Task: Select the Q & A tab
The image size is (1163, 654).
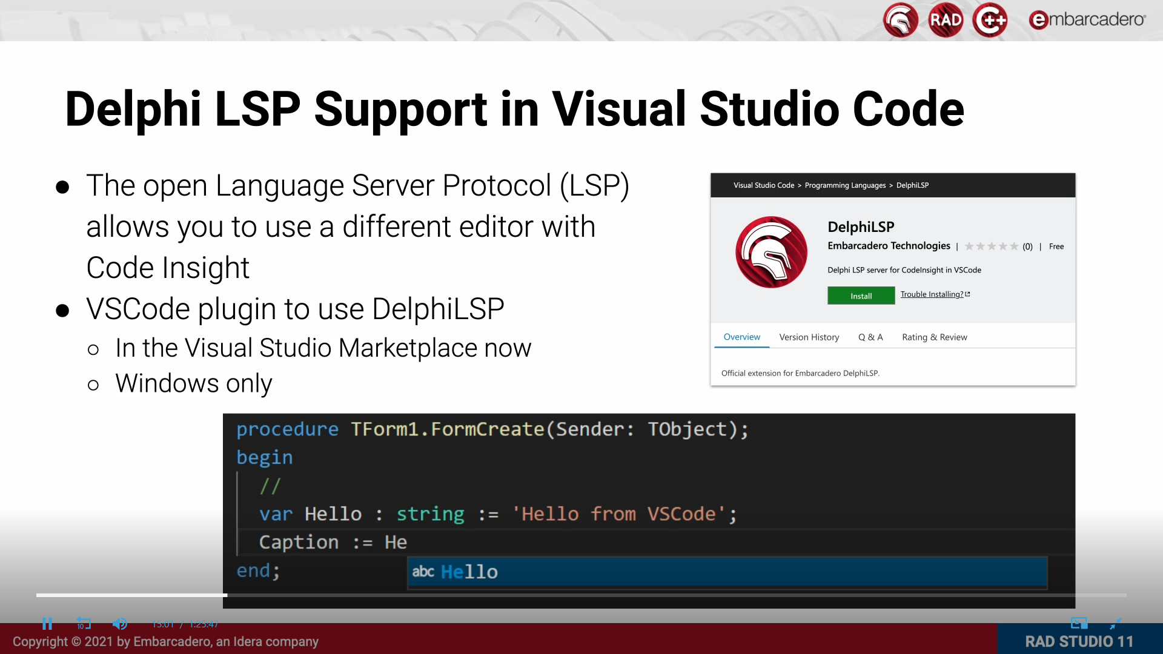Action: [870, 337]
